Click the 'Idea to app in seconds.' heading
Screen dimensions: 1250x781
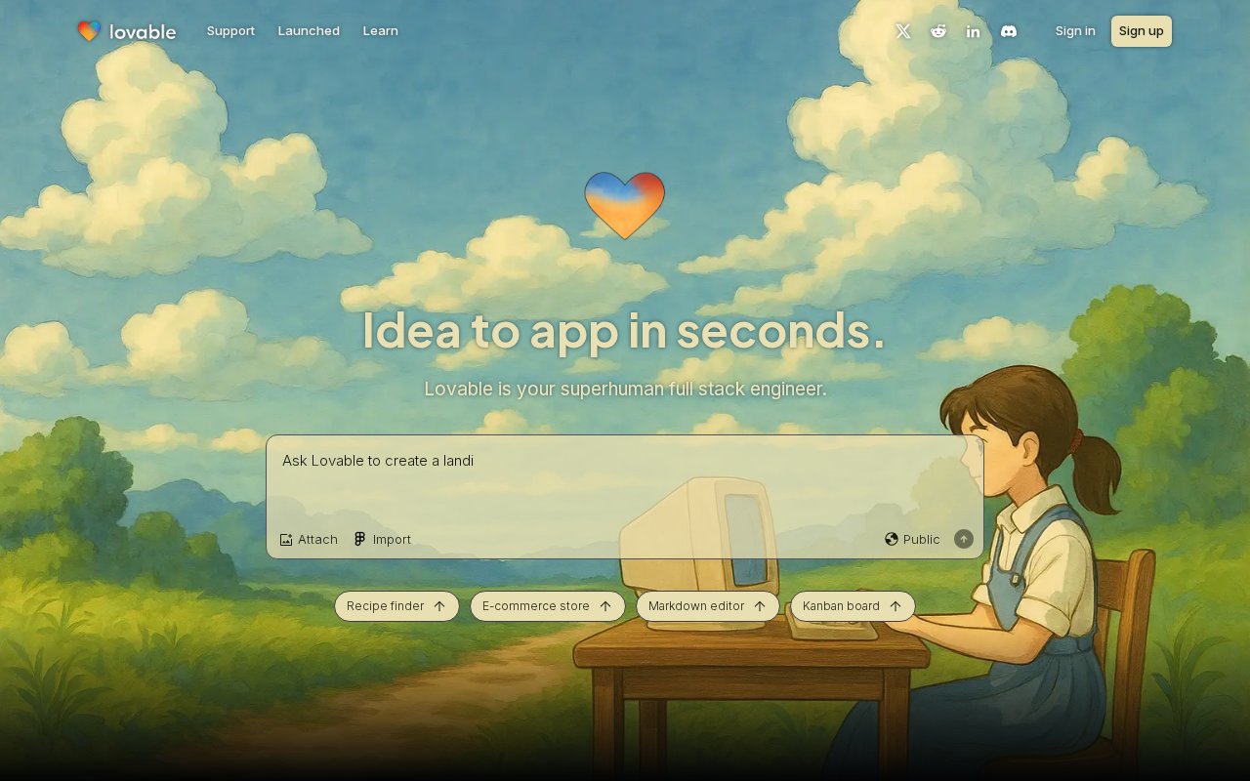click(x=624, y=331)
